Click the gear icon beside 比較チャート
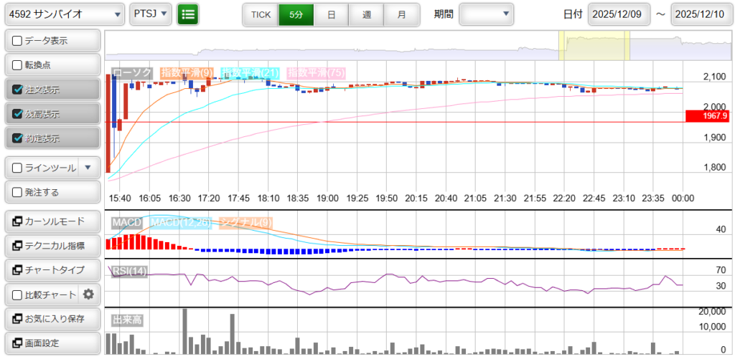735x359 pixels. tap(88, 294)
